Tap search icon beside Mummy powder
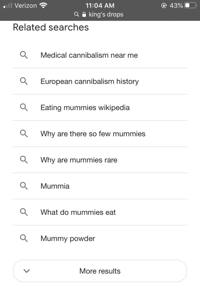This screenshot has height=284, width=200. click(x=24, y=238)
